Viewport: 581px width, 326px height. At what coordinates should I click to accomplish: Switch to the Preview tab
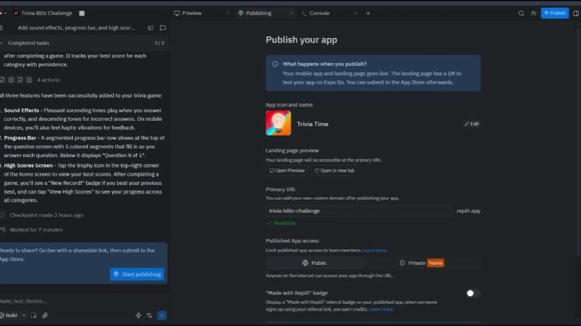click(188, 13)
